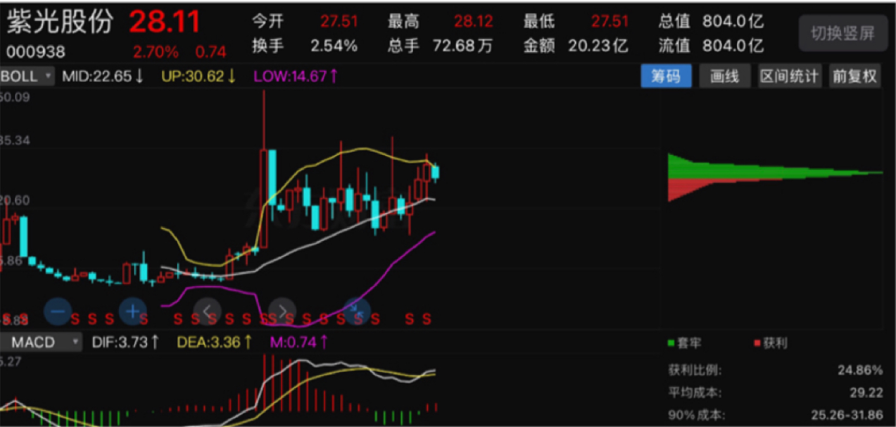This screenshot has width=896, height=427.
Task: Click the 最高 high price 28.12
Action: (474, 22)
